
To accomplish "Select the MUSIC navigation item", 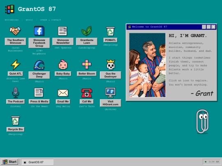I will [x=29, y=20].
